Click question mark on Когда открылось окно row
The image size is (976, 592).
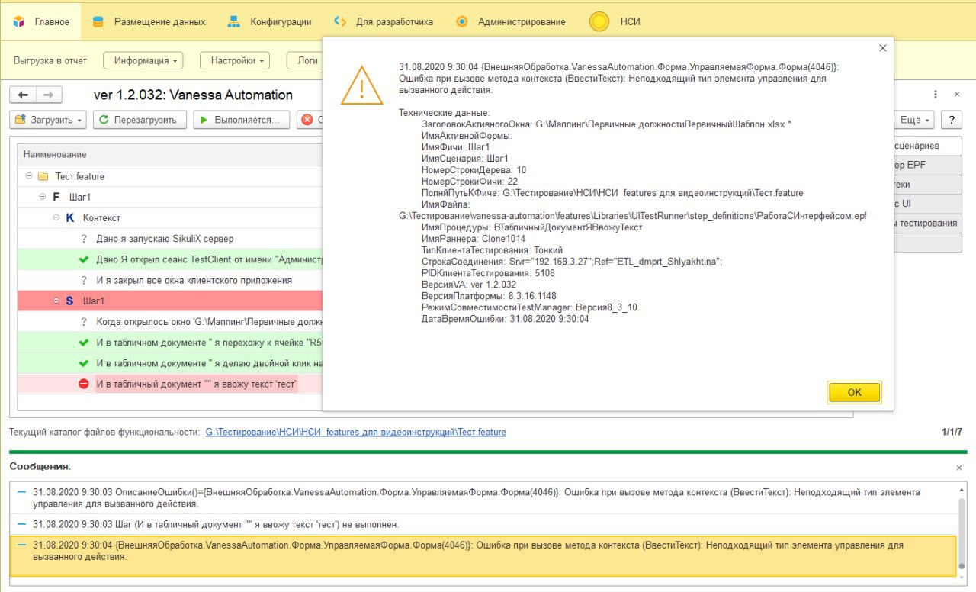(84, 322)
